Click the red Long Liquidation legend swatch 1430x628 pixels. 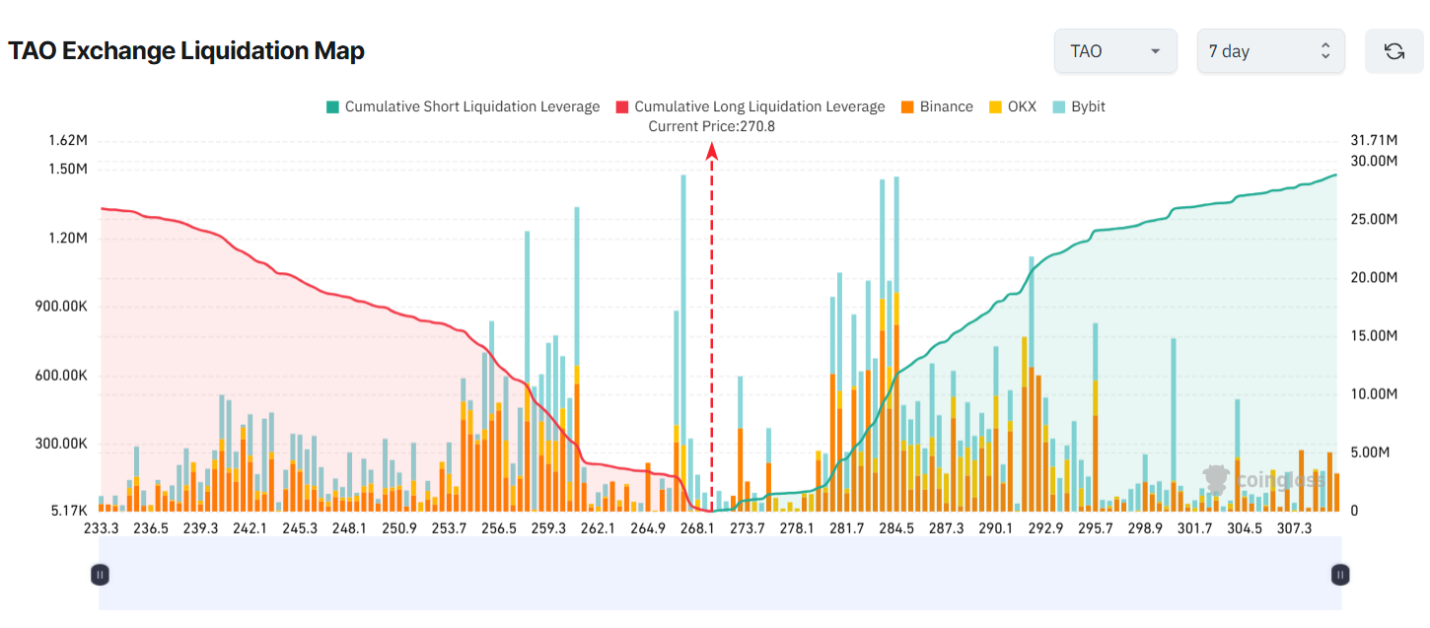(x=622, y=106)
